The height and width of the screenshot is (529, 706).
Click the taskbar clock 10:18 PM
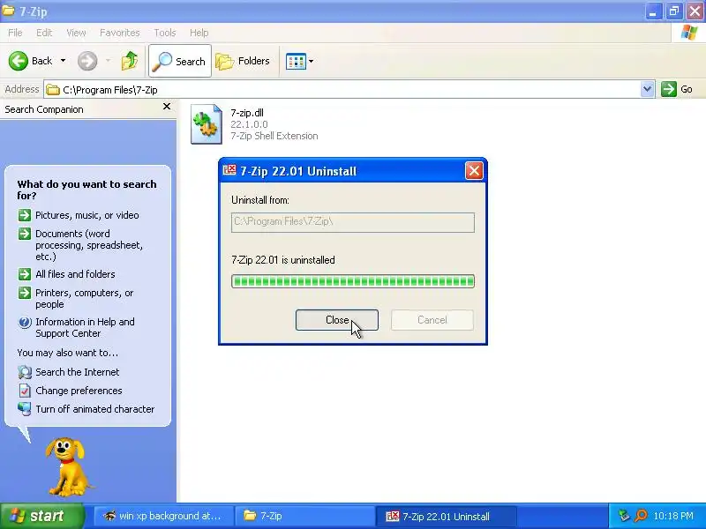pos(673,516)
